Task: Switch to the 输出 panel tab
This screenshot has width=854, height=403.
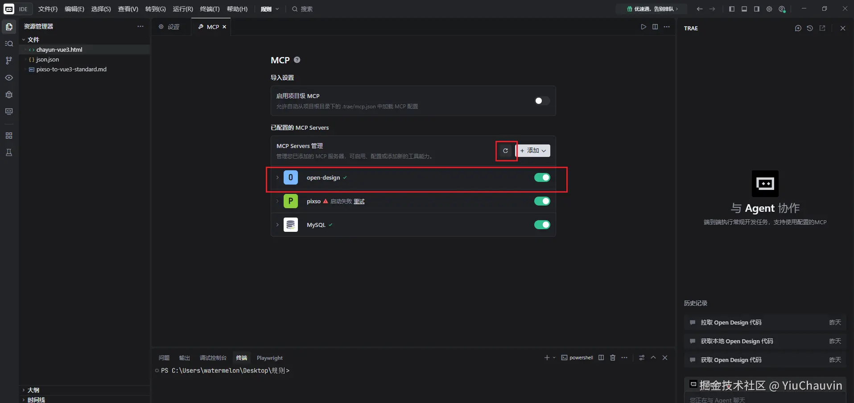Action: coord(185,358)
